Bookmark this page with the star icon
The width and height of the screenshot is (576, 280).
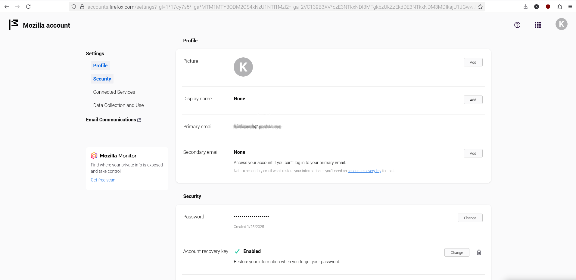480,7
